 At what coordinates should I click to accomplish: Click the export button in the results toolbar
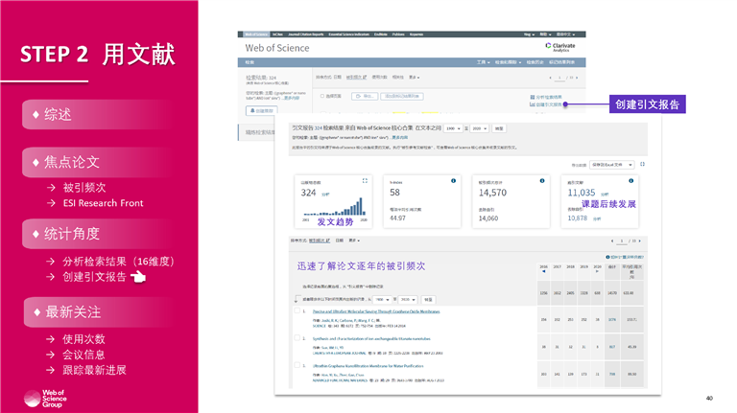pos(365,96)
